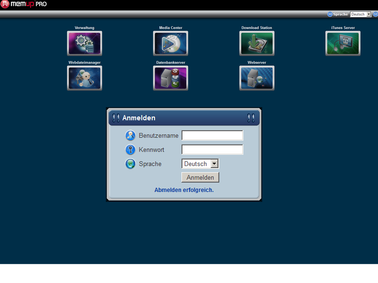Click the icon at far right of top bar
This screenshot has width=378, height=283.
[x=375, y=14]
